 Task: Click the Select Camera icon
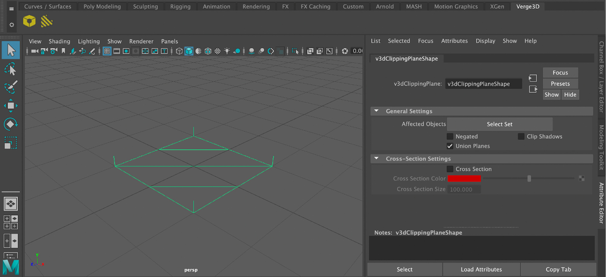(x=35, y=51)
